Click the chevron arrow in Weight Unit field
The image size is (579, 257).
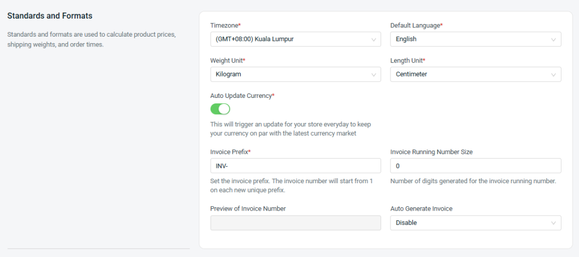(x=373, y=74)
